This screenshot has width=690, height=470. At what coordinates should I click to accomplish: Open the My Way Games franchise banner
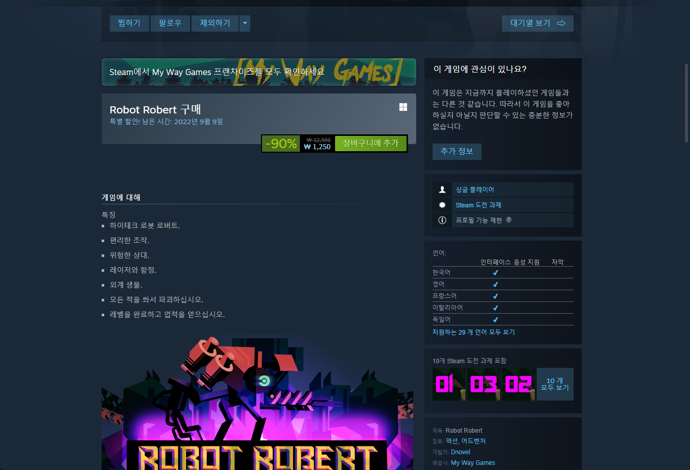[x=259, y=72]
